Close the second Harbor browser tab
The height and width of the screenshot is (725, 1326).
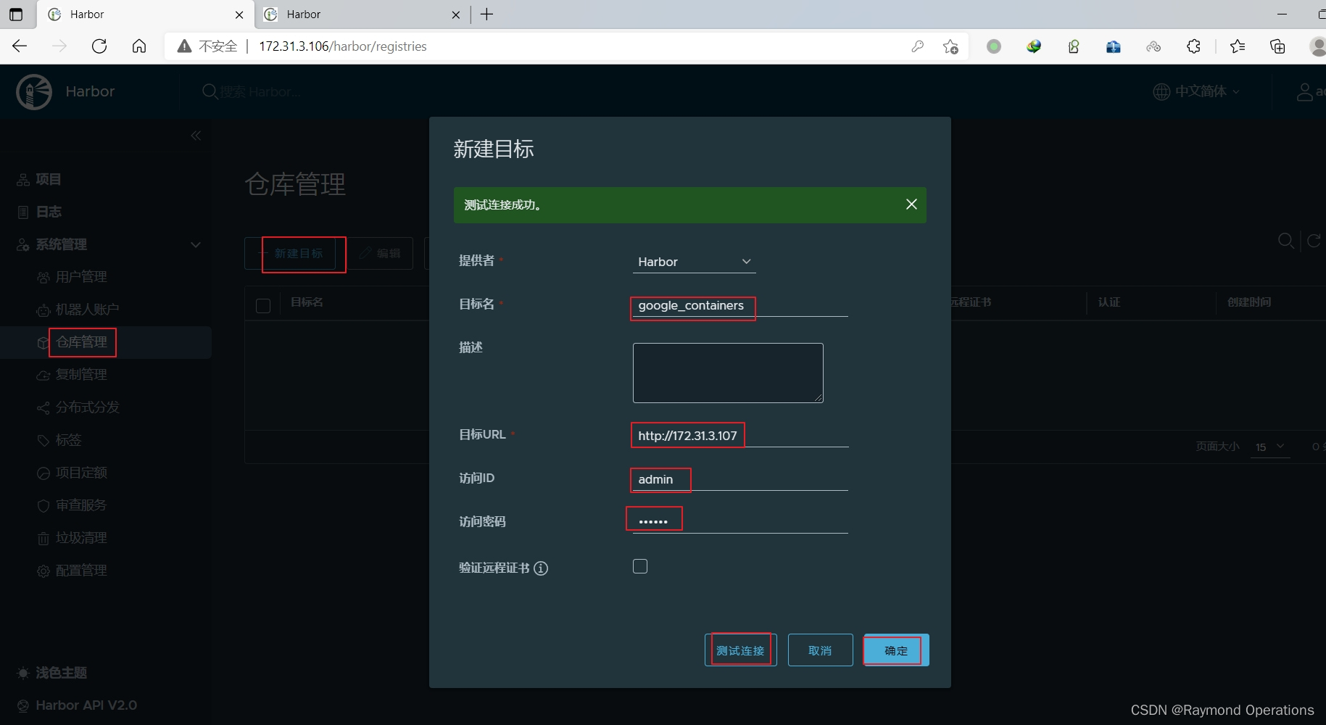[455, 14]
